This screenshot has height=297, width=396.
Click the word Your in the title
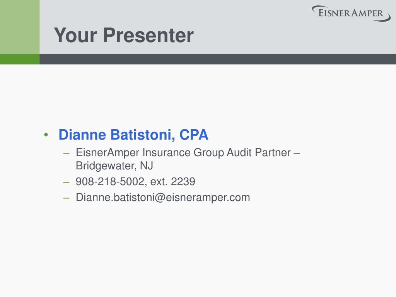click(75, 35)
